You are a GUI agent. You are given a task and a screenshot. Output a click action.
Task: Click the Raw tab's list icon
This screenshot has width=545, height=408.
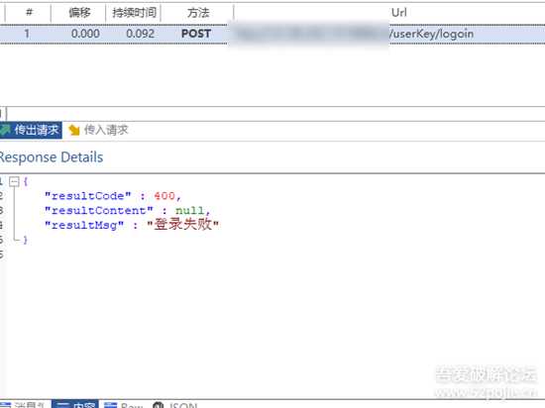point(111,405)
